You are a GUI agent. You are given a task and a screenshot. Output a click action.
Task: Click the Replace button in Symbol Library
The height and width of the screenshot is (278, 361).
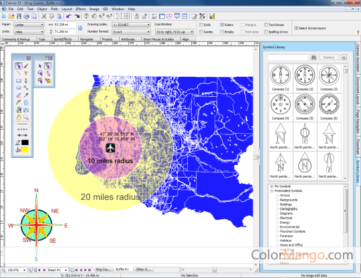(x=328, y=57)
